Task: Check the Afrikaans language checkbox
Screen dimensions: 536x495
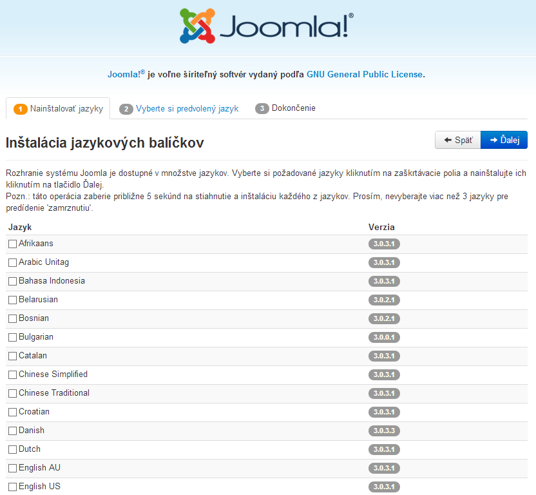Action: tap(13, 244)
